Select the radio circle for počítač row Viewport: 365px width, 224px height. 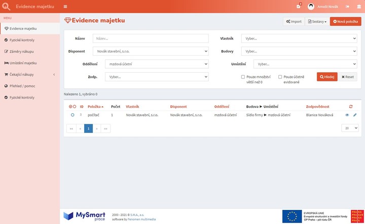(72, 115)
